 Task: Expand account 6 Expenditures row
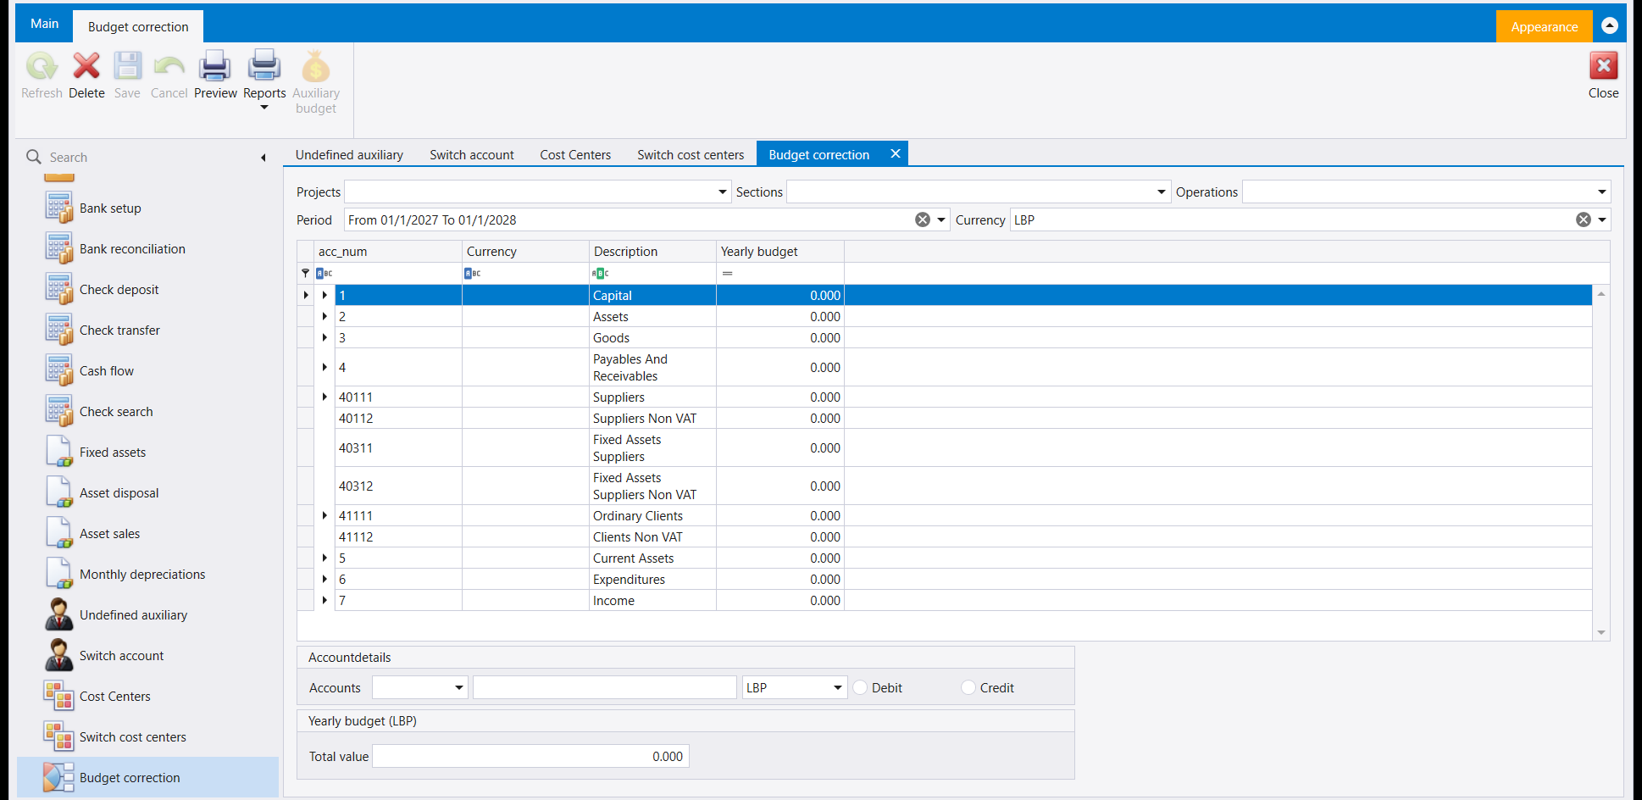click(325, 579)
